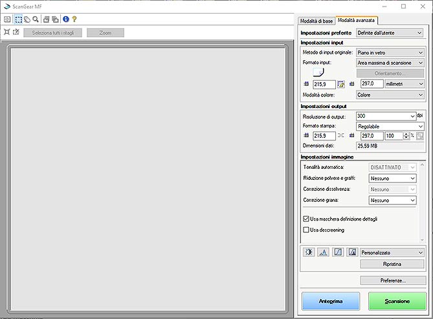Click the Anteprima preview button
Image resolution: width=433 pixels, height=319 pixels.
pos(330,301)
